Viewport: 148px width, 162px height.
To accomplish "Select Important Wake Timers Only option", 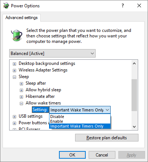I will tap(80, 126).
